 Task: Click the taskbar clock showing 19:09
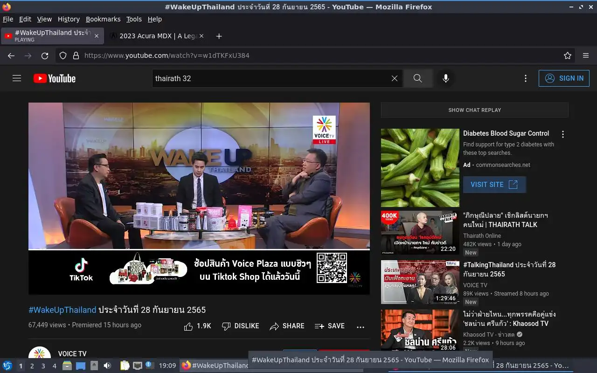(167, 366)
